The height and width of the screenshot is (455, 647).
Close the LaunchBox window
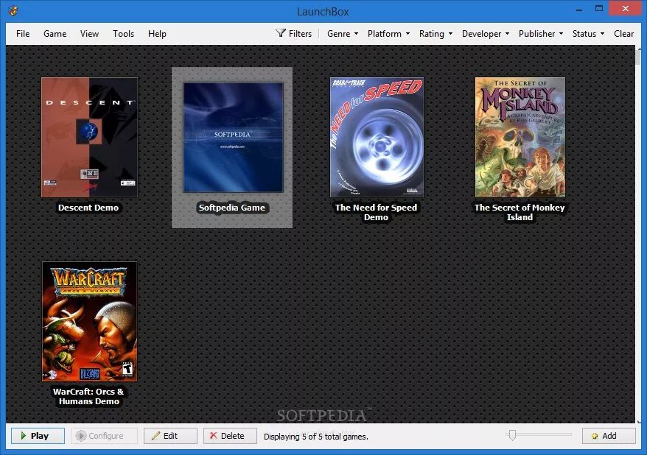click(x=625, y=9)
